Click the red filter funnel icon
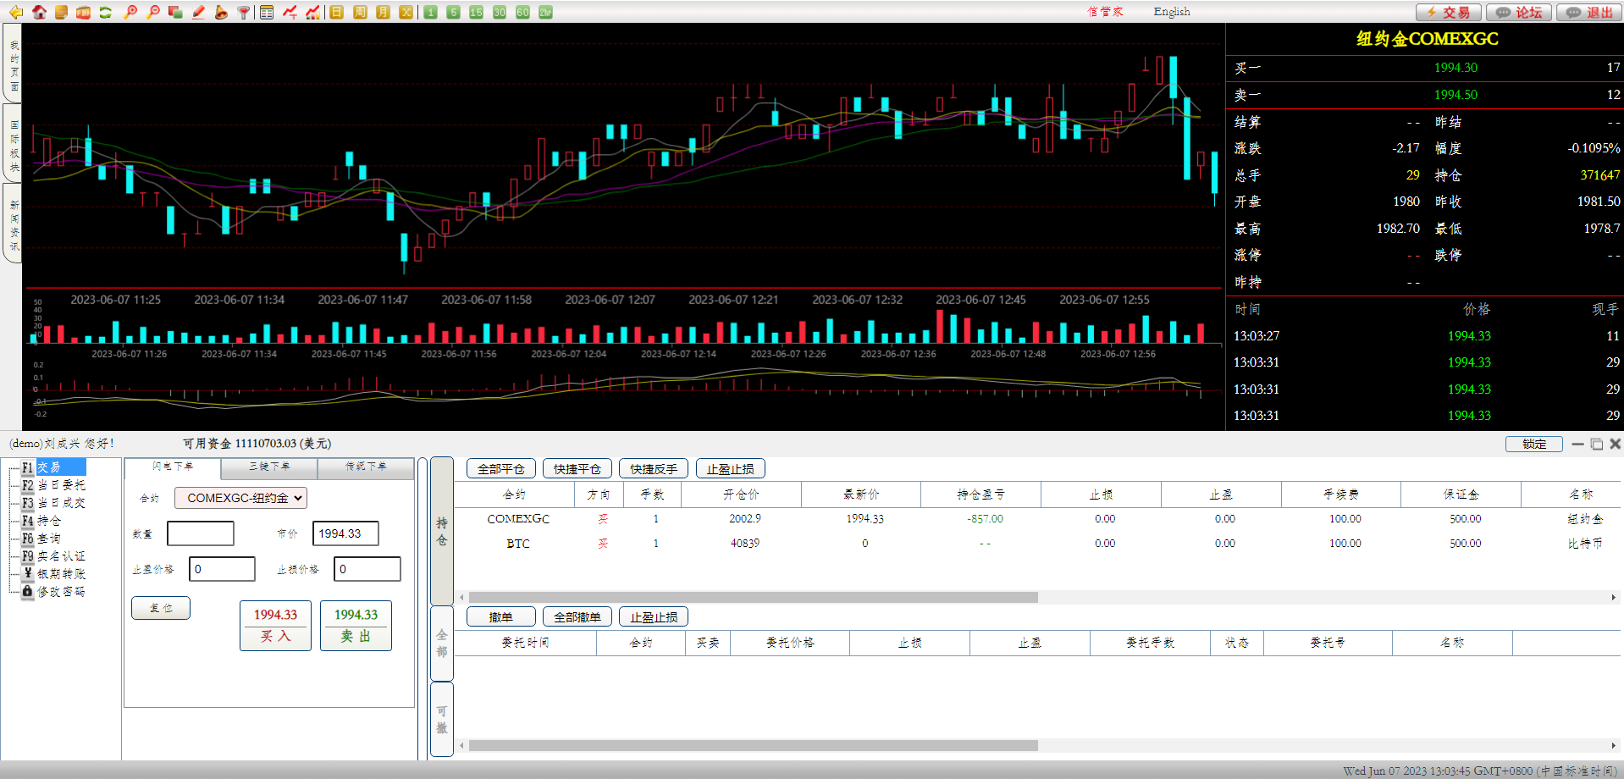This screenshot has height=779, width=1624. pos(244,12)
